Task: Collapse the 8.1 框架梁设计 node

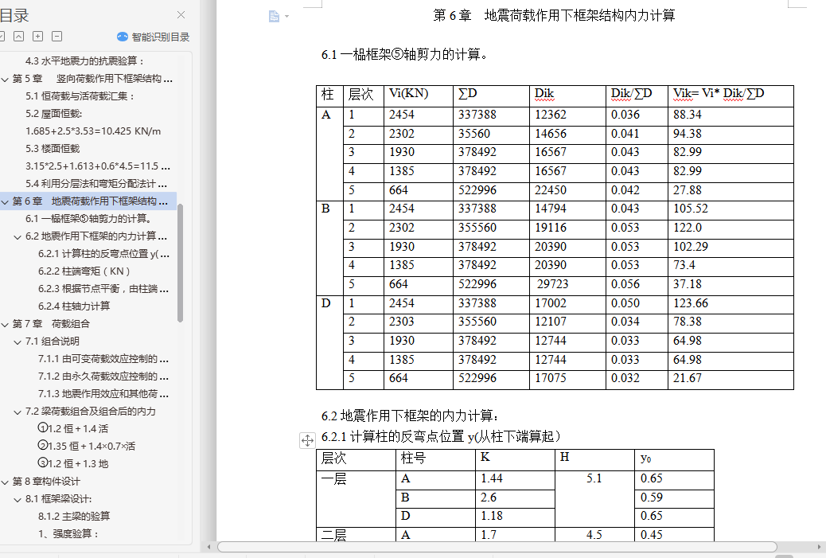Action: point(18,500)
